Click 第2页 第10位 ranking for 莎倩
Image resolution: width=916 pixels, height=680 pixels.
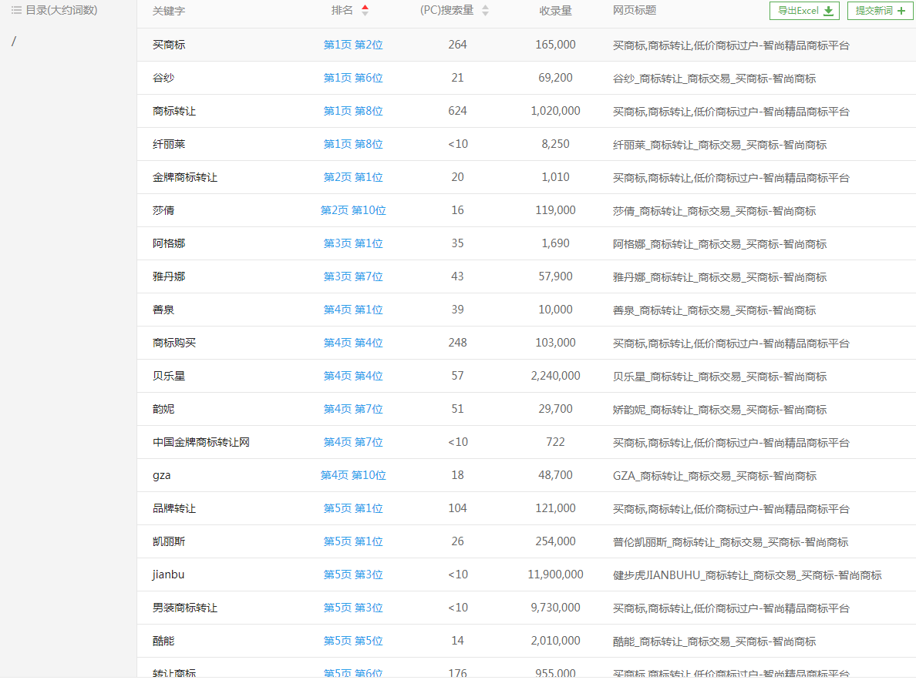[x=353, y=210]
